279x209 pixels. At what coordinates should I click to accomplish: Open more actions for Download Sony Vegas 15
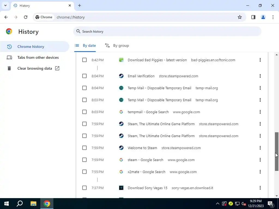click(x=260, y=188)
